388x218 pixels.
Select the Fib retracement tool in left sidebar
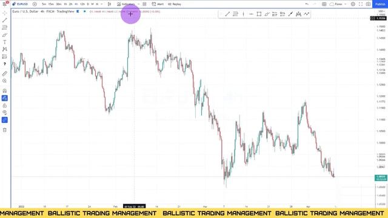pyautogui.click(x=4, y=27)
